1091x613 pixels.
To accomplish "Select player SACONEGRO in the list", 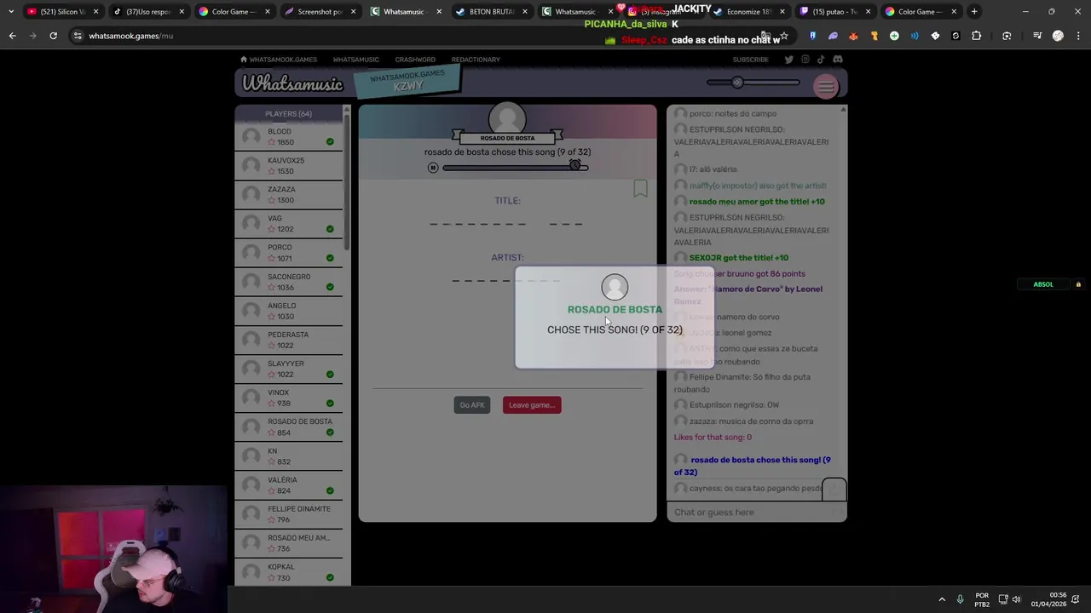I will coord(289,282).
